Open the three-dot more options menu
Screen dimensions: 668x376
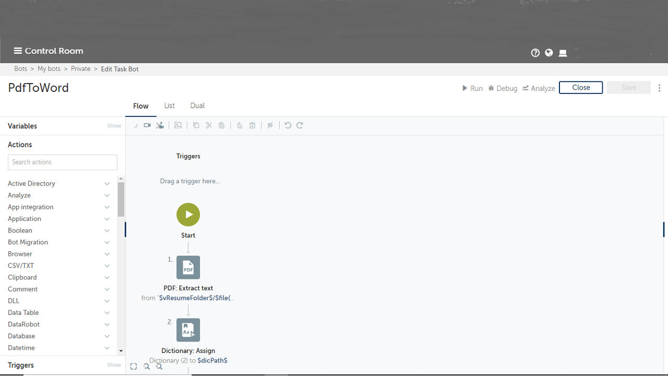(660, 88)
